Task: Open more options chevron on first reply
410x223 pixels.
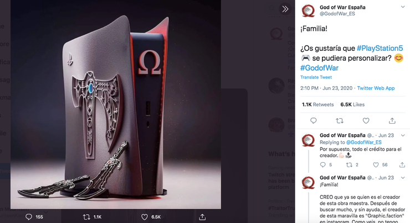Action: (404, 135)
